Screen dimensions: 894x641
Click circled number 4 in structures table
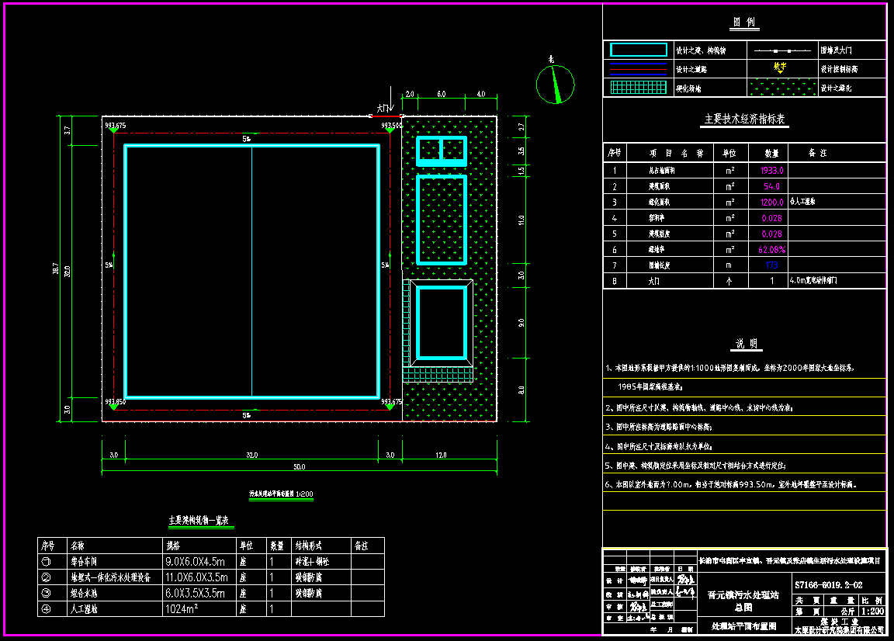46,609
